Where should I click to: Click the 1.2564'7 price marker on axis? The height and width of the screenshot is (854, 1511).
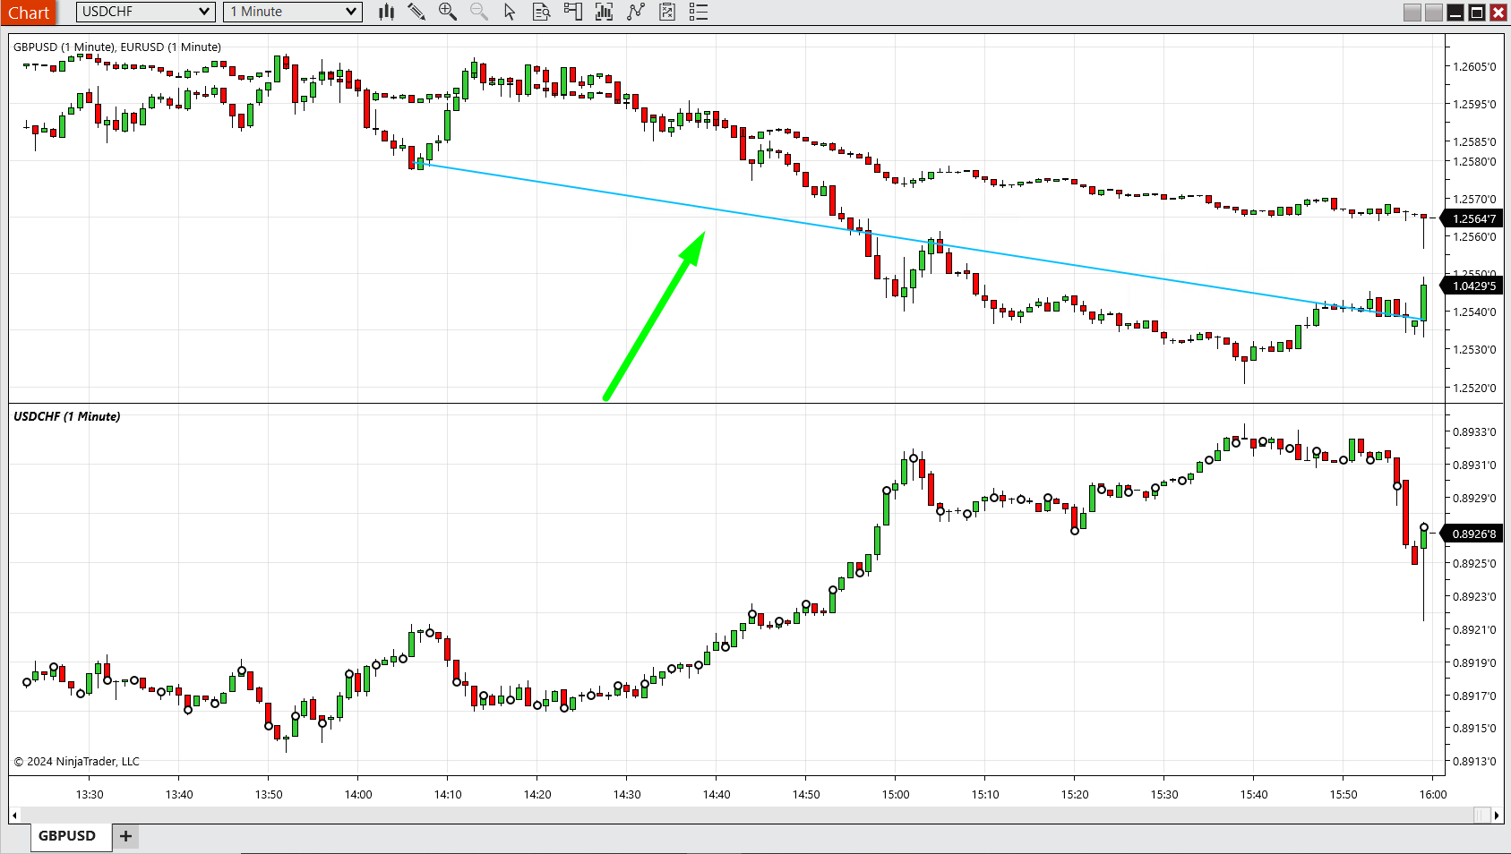[x=1473, y=218]
